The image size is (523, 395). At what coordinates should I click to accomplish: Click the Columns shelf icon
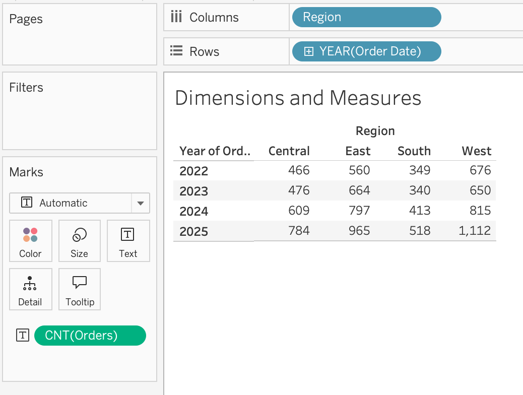click(176, 16)
